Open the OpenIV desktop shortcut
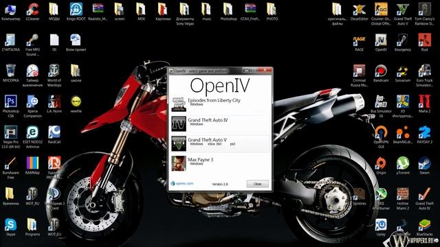The height and width of the screenshot is (247, 440). (x=381, y=43)
